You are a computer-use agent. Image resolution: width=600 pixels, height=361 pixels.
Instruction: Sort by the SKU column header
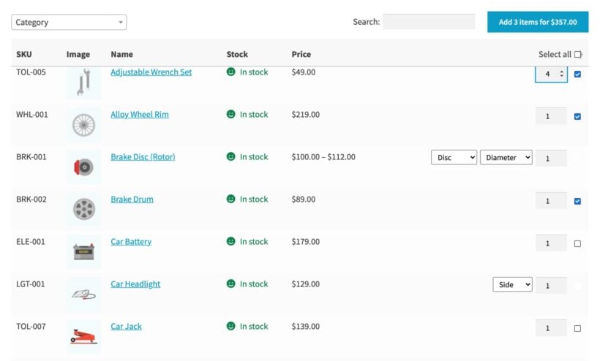[x=23, y=54]
